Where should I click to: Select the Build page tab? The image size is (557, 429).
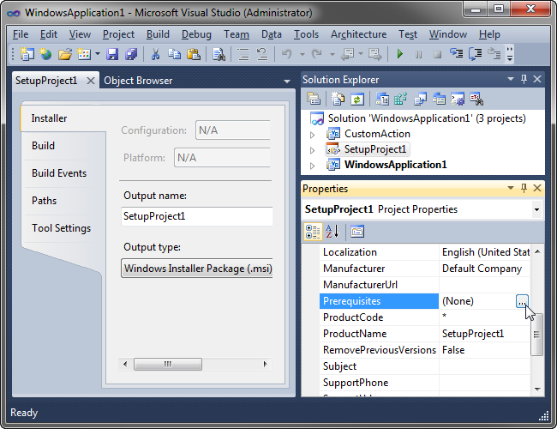[43, 146]
